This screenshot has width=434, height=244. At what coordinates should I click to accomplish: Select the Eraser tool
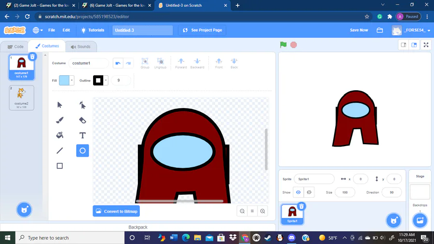pos(82,120)
